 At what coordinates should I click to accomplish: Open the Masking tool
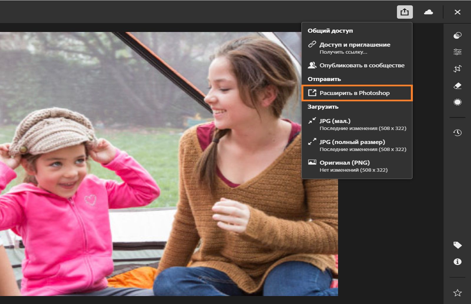(x=457, y=102)
